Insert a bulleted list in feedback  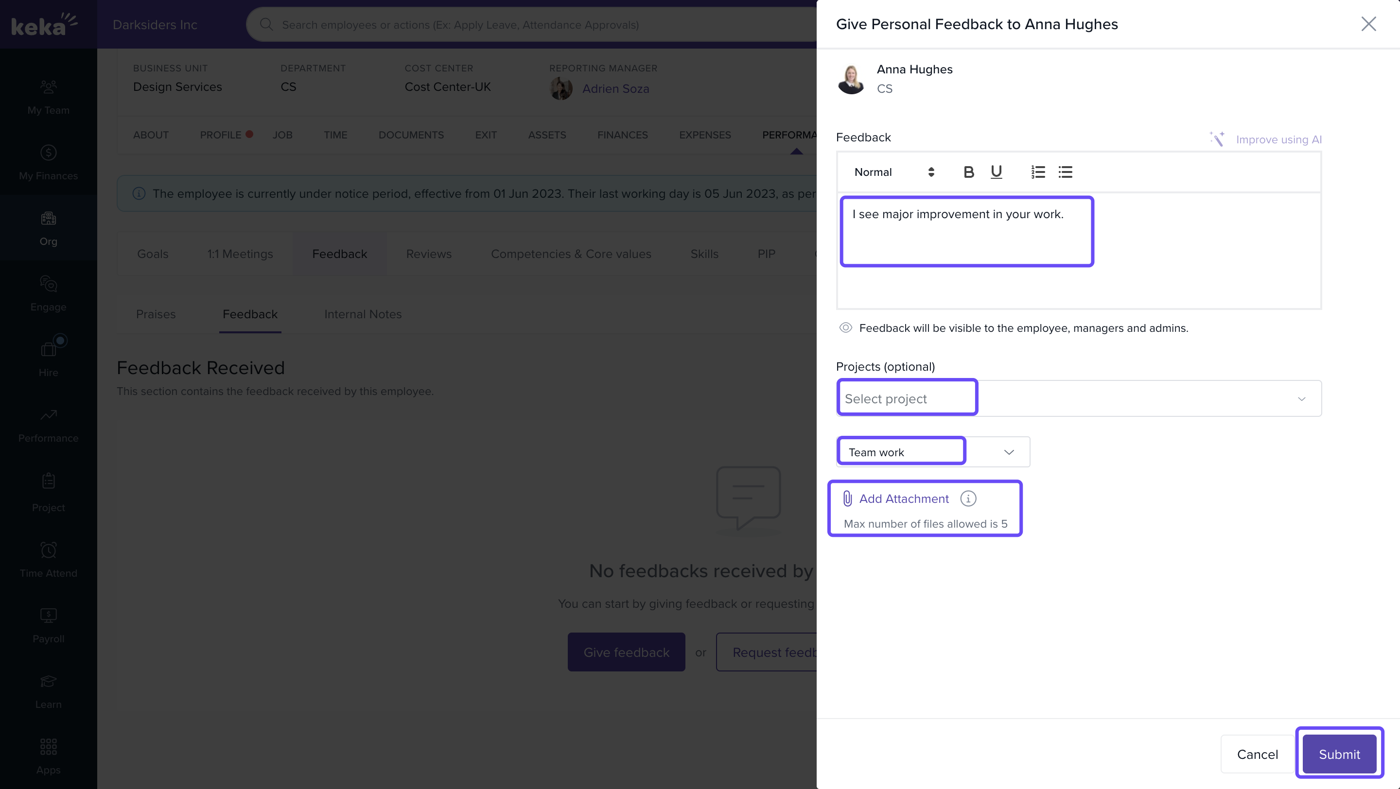coord(1065,172)
